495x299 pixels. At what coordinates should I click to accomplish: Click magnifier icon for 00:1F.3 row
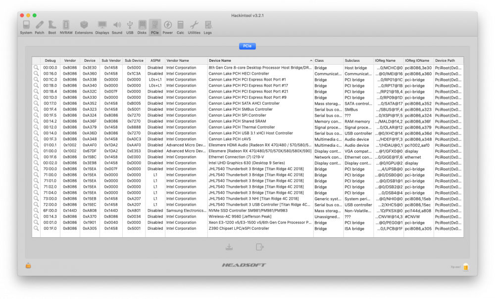pos(36,139)
